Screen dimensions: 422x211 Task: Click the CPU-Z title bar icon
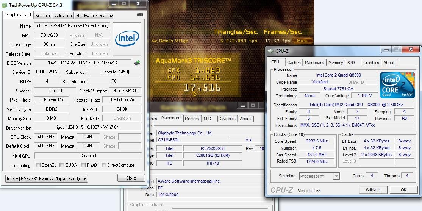[270, 51]
